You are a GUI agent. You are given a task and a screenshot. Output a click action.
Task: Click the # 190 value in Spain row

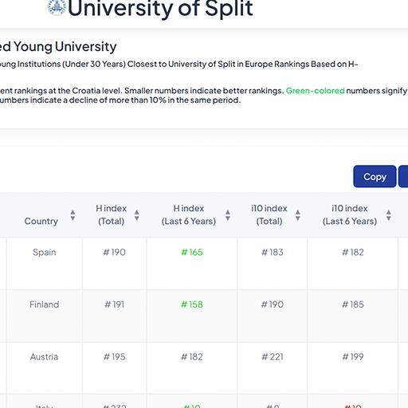tap(115, 252)
